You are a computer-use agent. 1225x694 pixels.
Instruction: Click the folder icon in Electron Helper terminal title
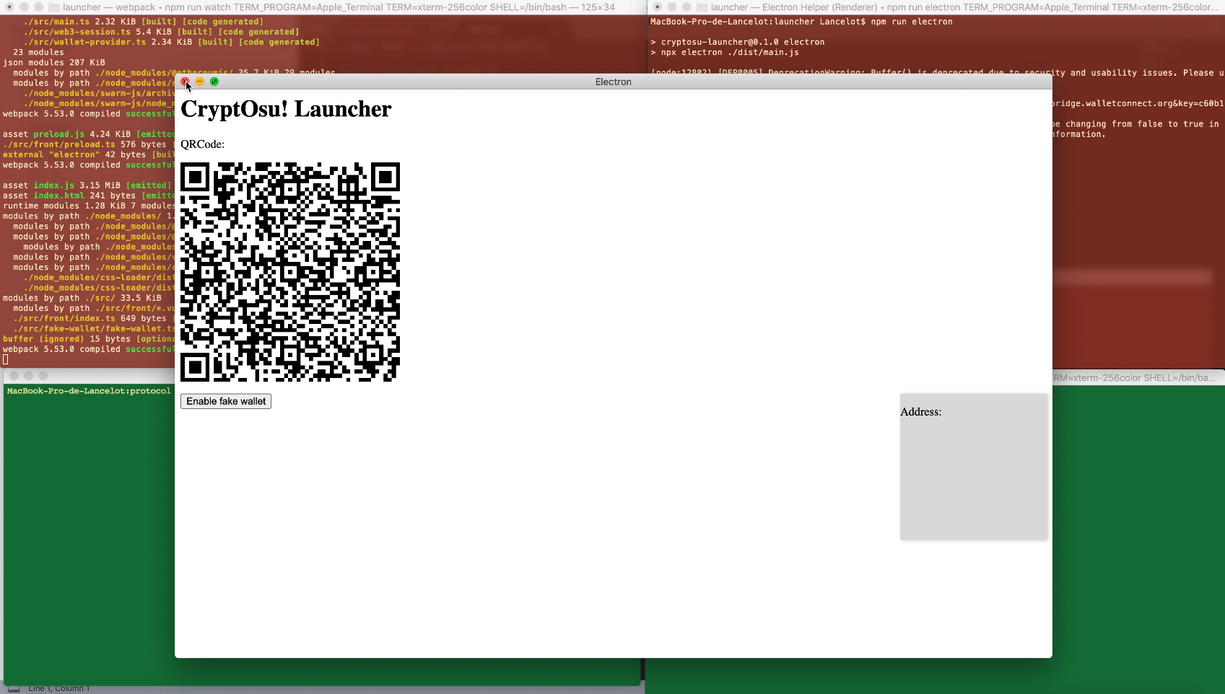point(702,7)
